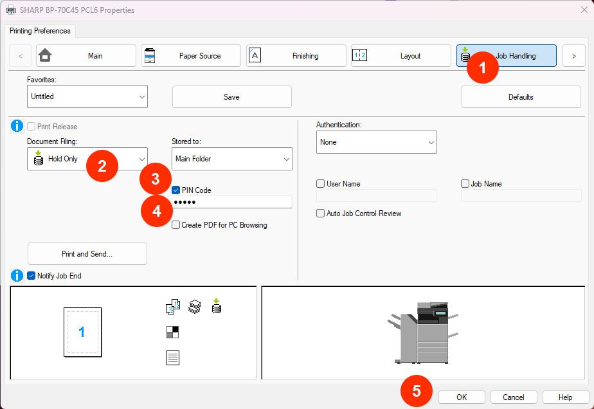Click the stamped-A Finishing icon
The image size is (594, 409).
(255, 55)
